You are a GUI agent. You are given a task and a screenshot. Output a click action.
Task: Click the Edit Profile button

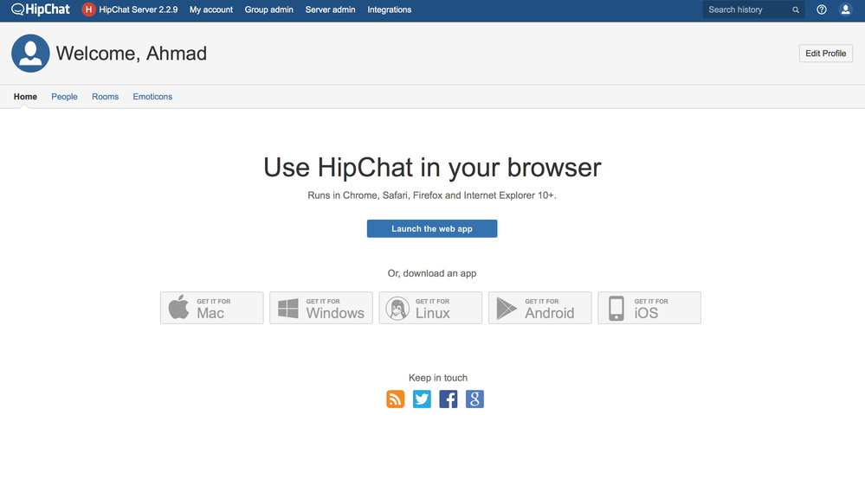pyautogui.click(x=826, y=54)
